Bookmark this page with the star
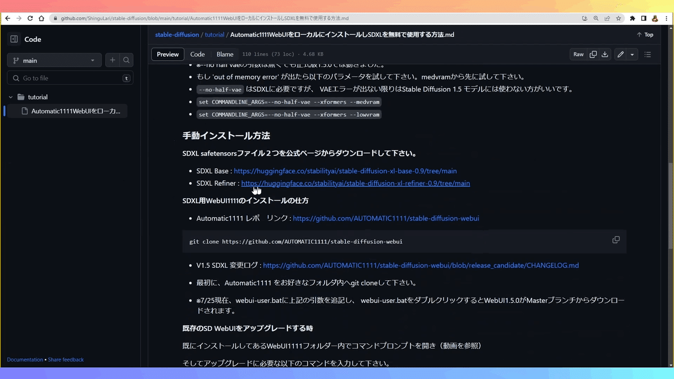 (x=618, y=18)
